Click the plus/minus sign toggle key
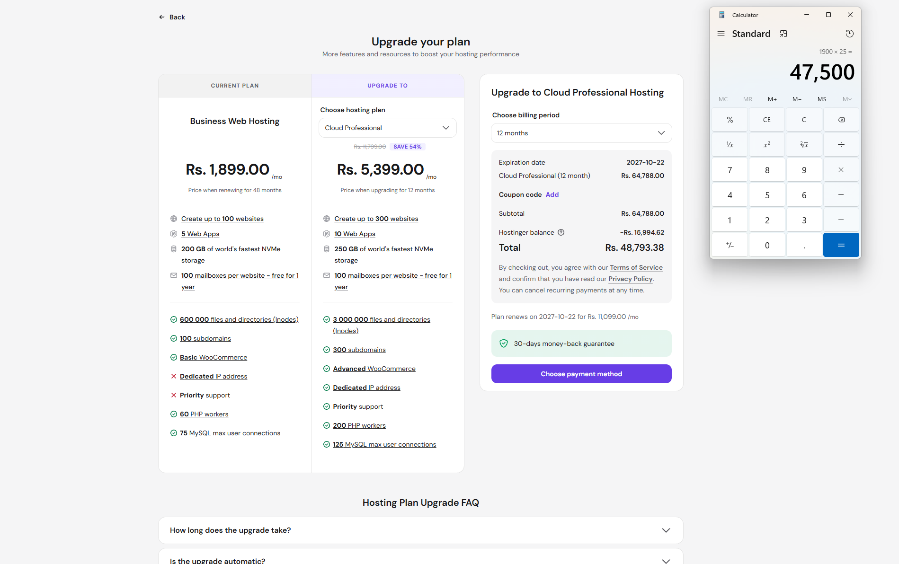Screen dimensions: 899x564 click(730, 245)
